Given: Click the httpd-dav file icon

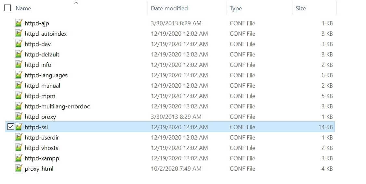Looking at the screenshot, I should point(19,44).
